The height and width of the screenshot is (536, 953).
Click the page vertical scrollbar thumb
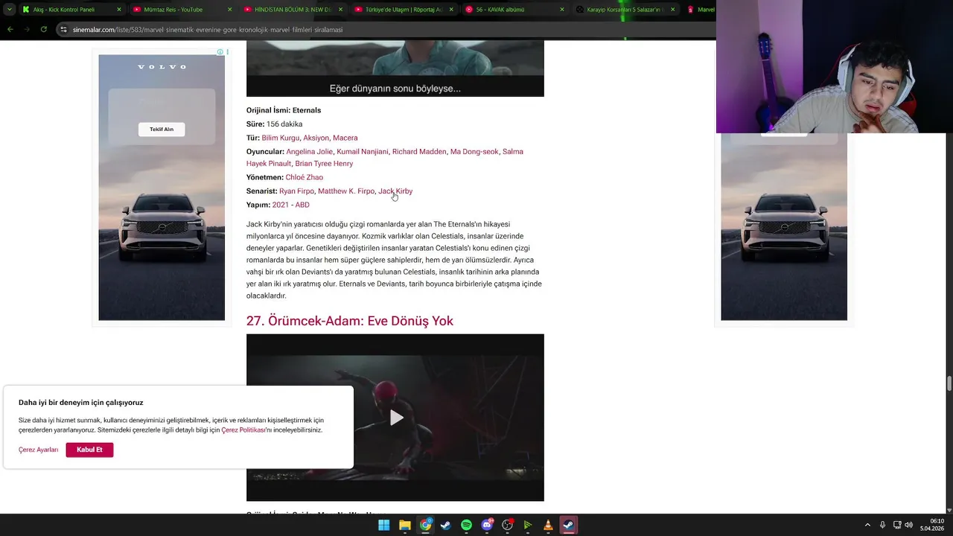[x=949, y=383]
